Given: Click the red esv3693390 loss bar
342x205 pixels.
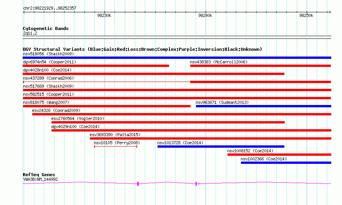Looking at the screenshot, I should [211, 138].
